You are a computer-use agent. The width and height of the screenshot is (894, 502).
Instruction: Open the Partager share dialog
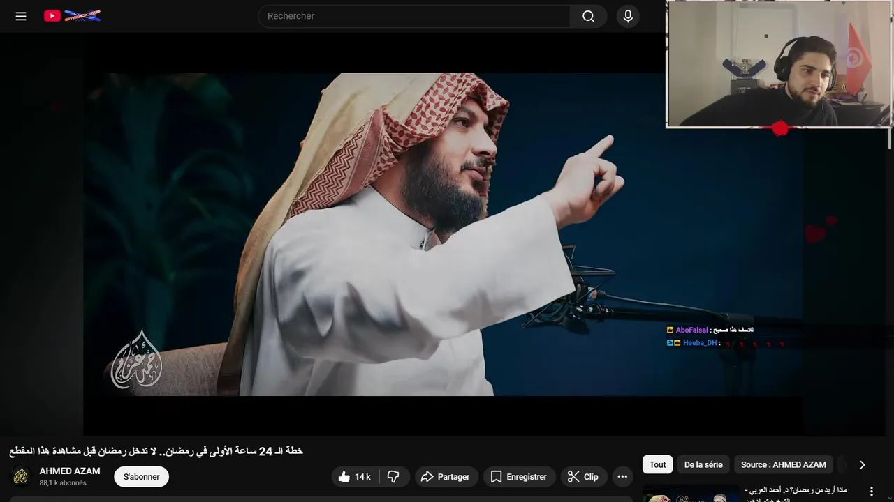click(x=446, y=477)
